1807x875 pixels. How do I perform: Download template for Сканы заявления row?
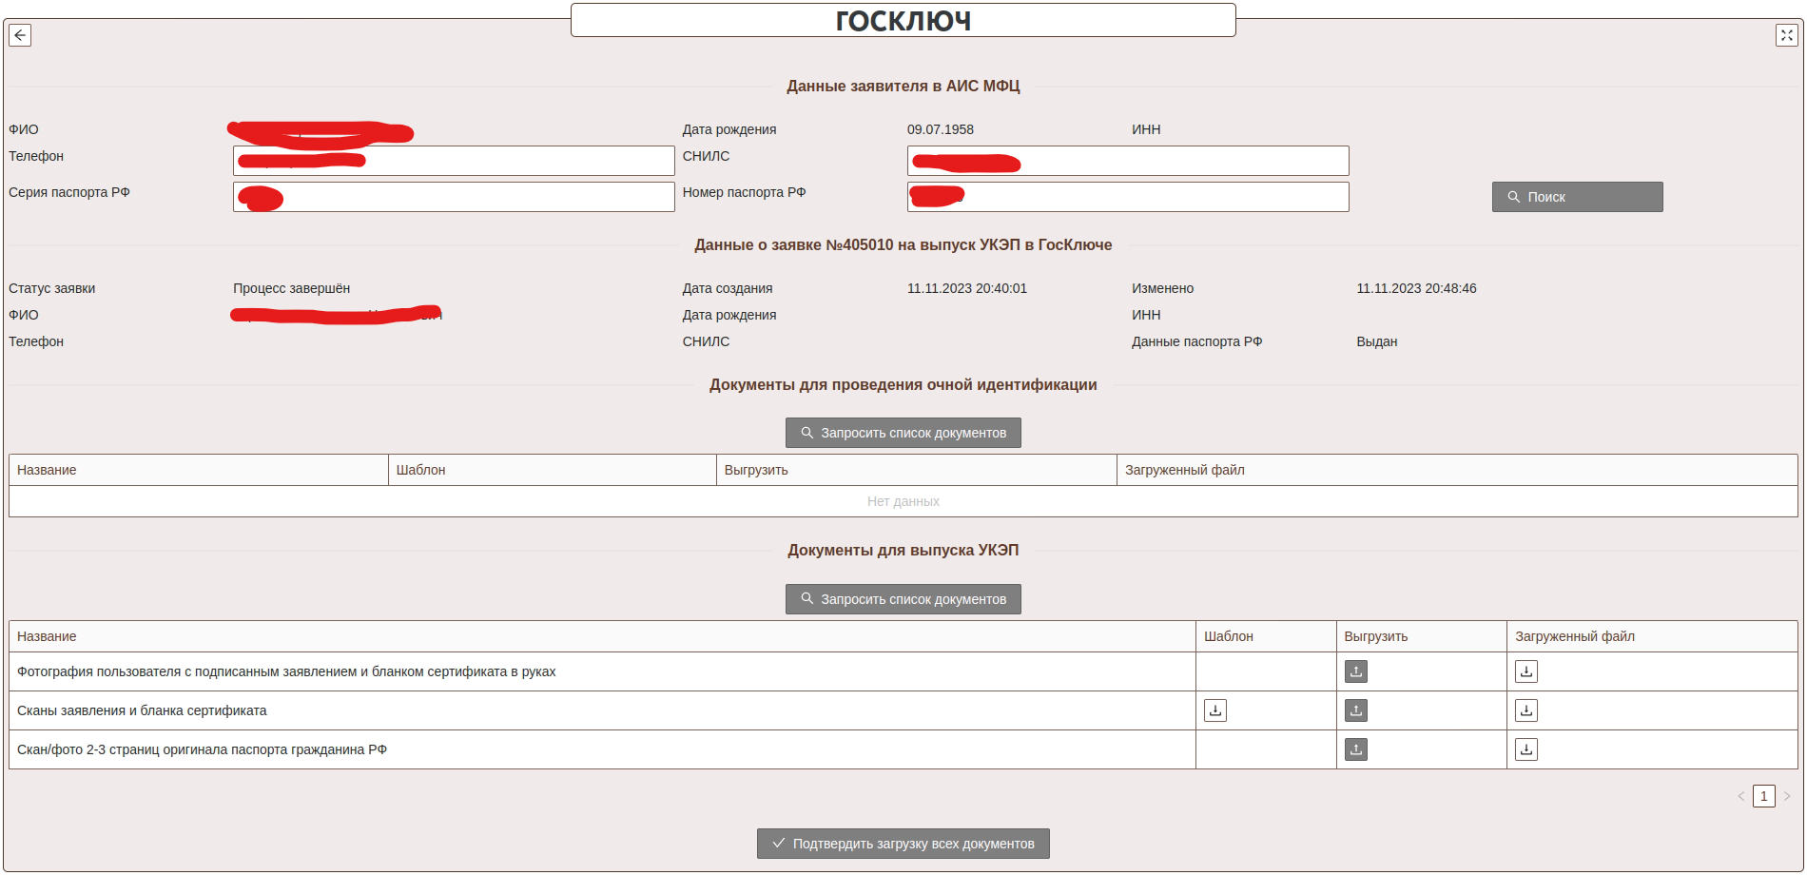tap(1214, 710)
